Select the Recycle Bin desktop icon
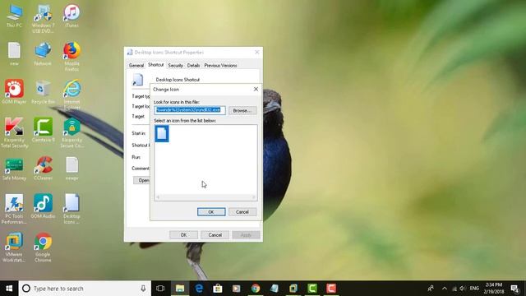This screenshot has width=526, height=296. 43,91
